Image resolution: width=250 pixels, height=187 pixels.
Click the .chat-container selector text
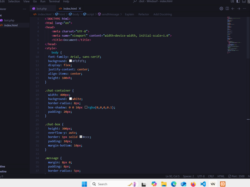(x=57, y=91)
